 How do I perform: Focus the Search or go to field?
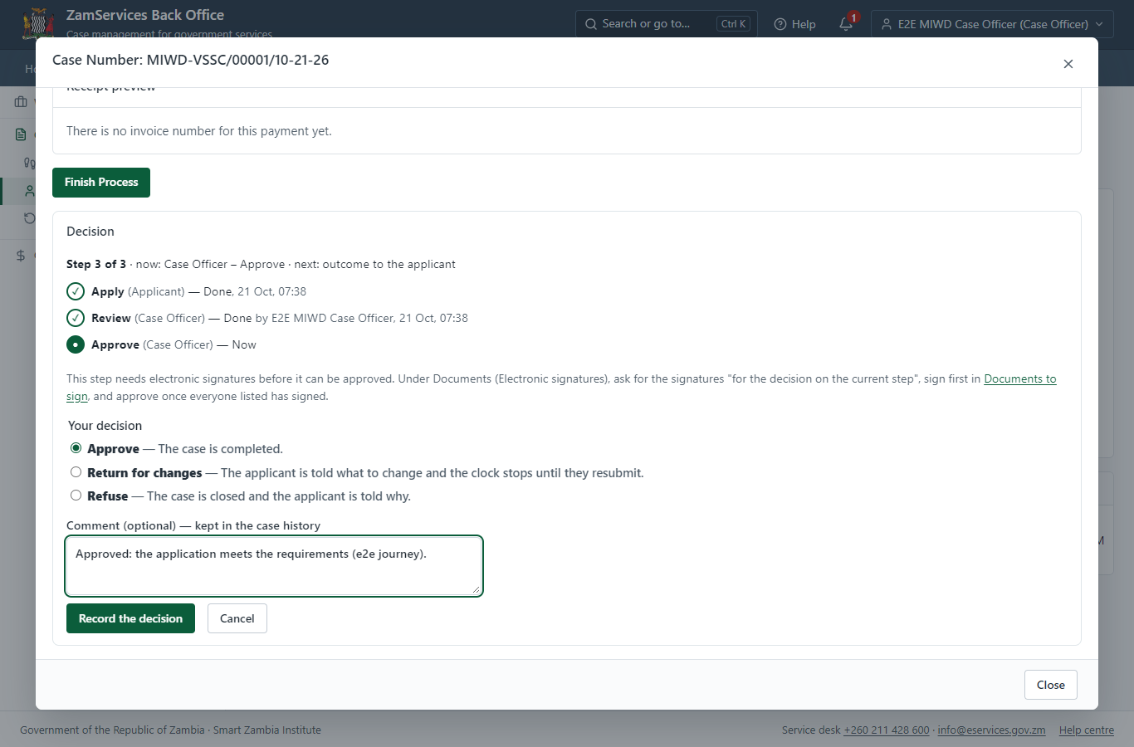click(666, 24)
